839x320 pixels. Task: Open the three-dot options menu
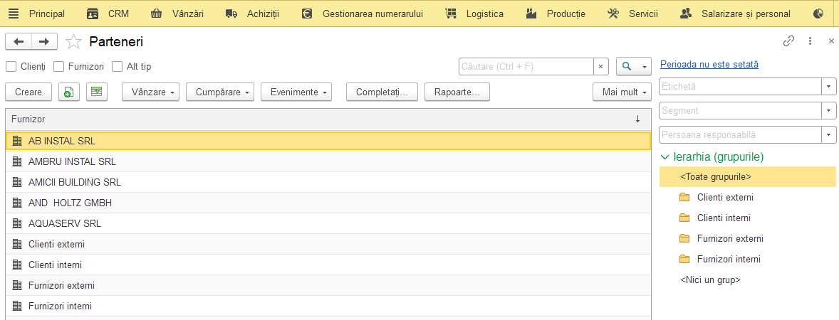coord(811,41)
